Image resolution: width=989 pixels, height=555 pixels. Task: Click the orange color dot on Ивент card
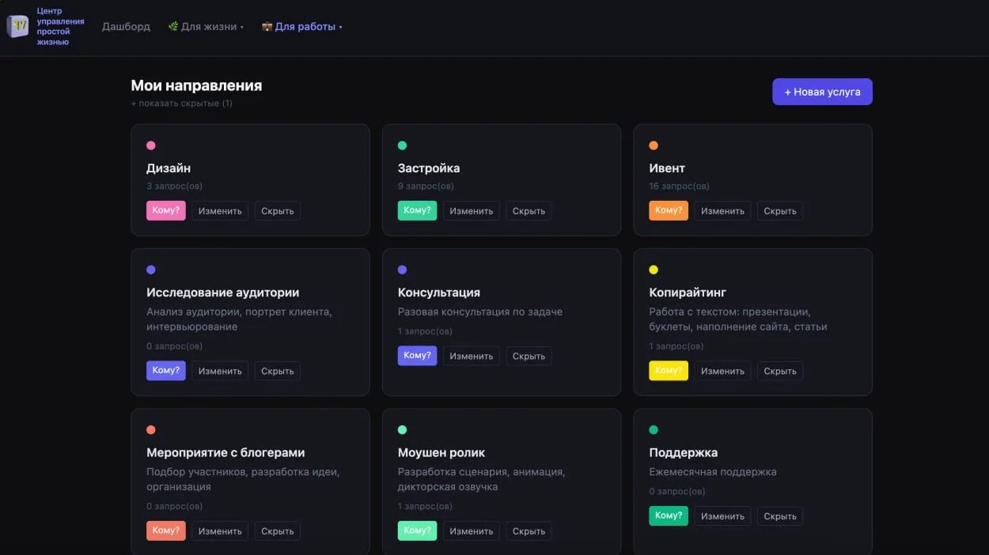(x=654, y=145)
